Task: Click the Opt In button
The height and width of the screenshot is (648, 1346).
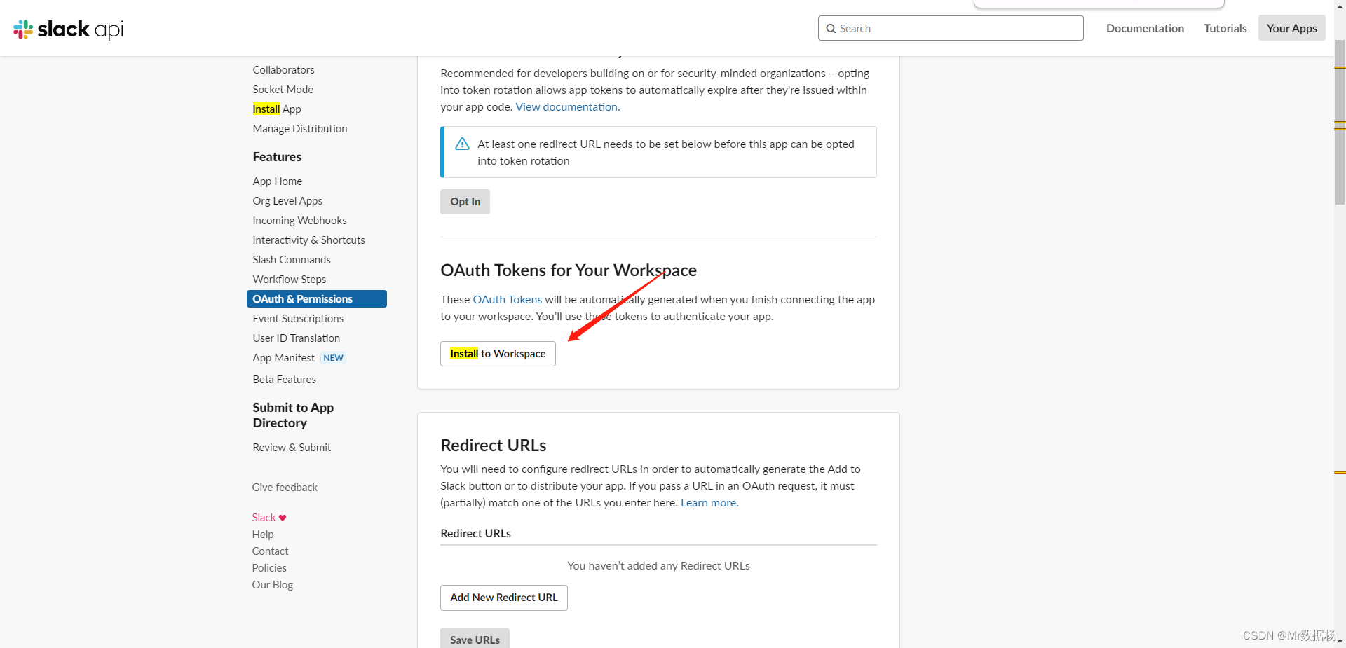Action: [465, 202]
